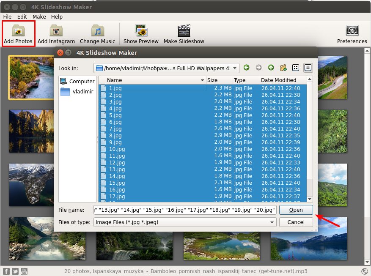Select file 16.jpg in the list
The height and width of the screenshot is (276, 371).
tap(203, 190)
